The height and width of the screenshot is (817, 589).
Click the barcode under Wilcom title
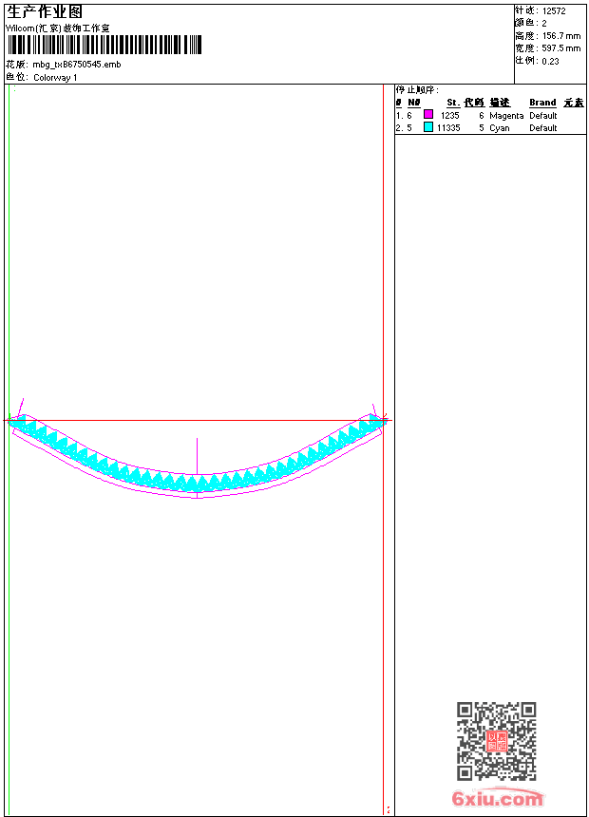pyautogui.click(x=104, y=46)
